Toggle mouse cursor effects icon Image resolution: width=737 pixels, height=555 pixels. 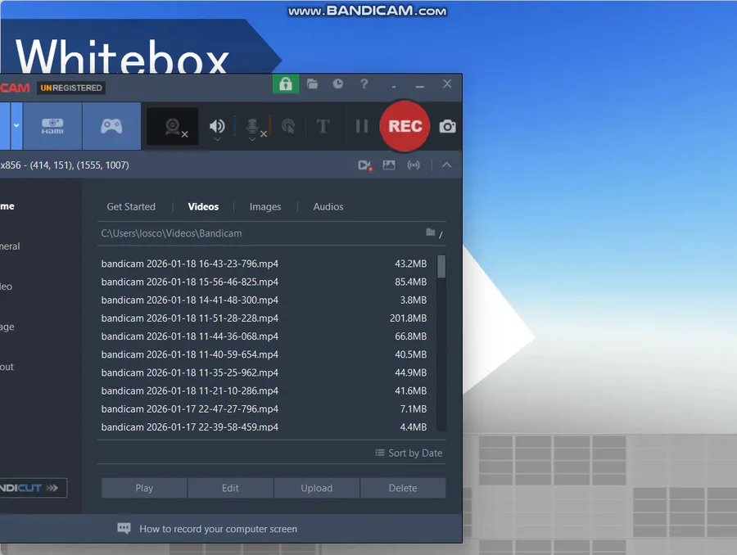tap(288, 126)
